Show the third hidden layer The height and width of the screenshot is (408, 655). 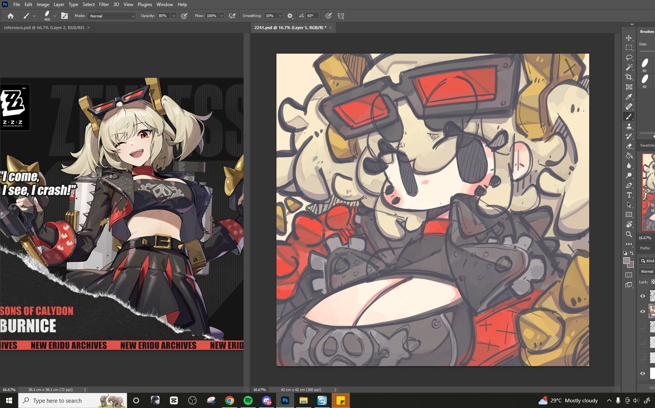click(643, 326)
